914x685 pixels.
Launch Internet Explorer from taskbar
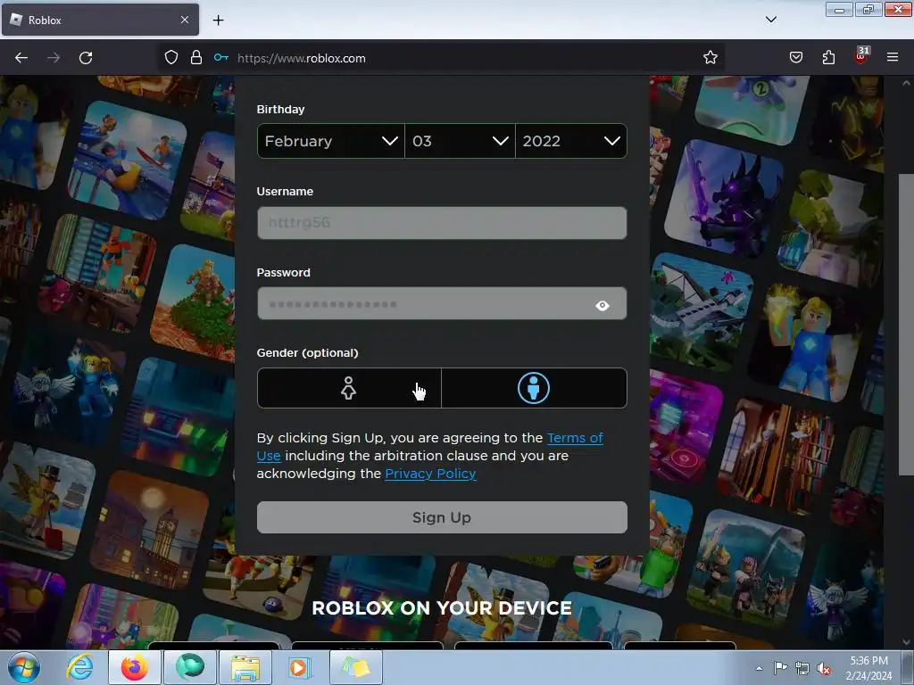79,667
